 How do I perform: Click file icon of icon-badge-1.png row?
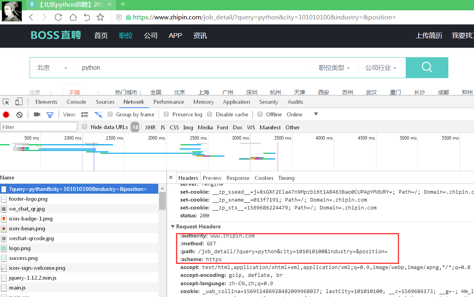click(4, 219)
